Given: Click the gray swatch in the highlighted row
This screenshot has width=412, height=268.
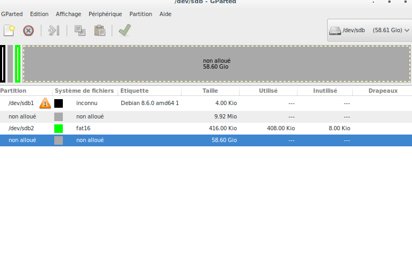Looking at the screenshot, I should click(x=59, y=140).
